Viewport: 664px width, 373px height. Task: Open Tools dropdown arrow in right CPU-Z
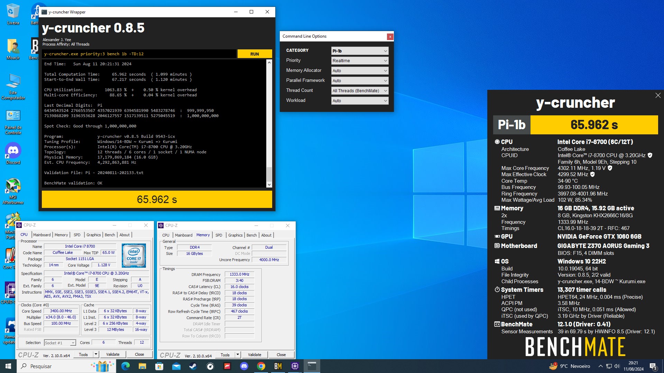(238, 355)
